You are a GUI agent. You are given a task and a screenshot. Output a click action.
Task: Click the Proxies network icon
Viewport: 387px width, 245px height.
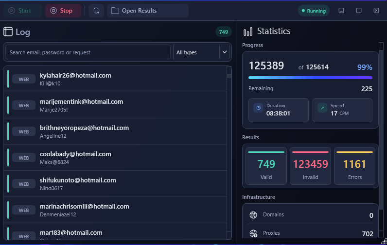[253, 233]
